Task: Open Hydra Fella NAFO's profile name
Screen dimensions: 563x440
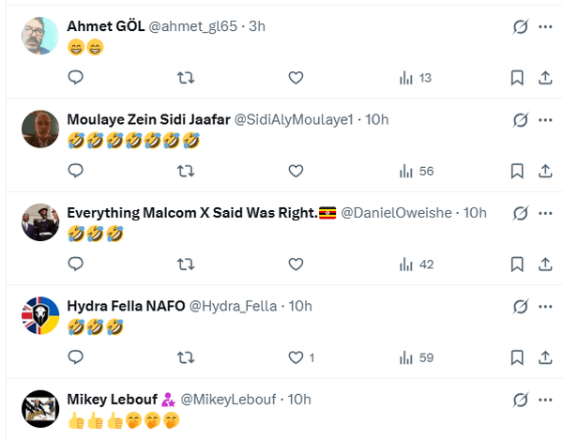Action: [x=126, y=306]
